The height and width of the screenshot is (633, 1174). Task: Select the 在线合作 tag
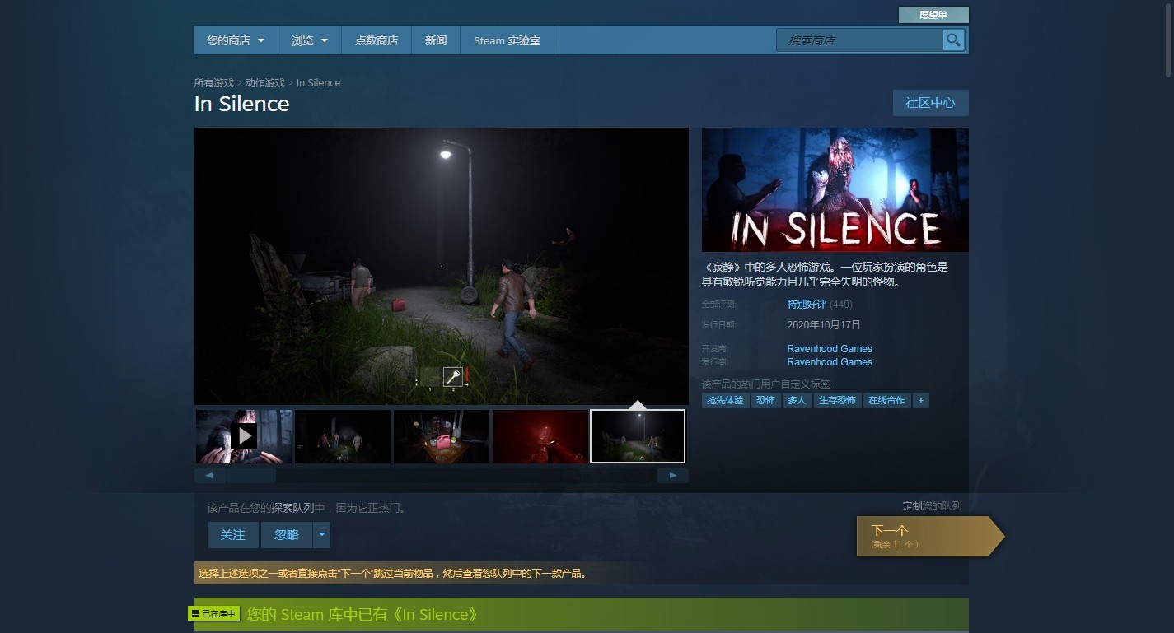[886, 400]
